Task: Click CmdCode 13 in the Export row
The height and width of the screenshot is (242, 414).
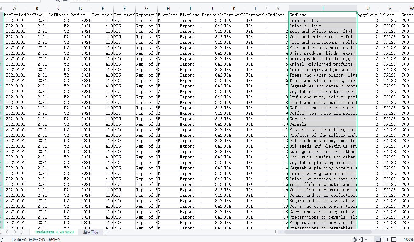Action: click(x=278, y=157)
